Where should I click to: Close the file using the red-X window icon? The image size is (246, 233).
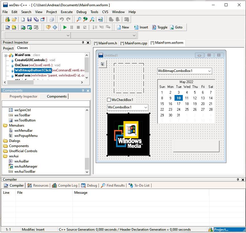43,19
